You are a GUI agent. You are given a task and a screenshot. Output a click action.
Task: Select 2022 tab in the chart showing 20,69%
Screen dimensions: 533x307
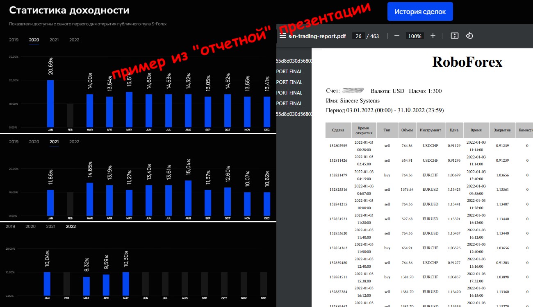click(x=74, y=40)
